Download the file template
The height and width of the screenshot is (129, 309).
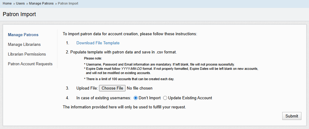[98, 43]
